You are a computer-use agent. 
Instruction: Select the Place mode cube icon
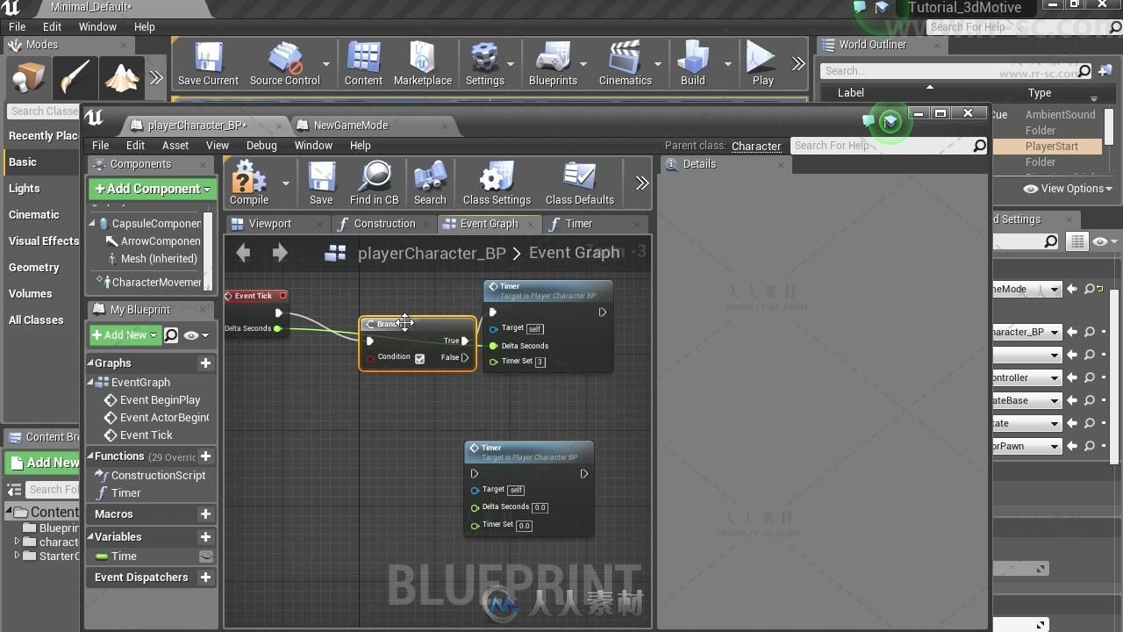[28, 79]
